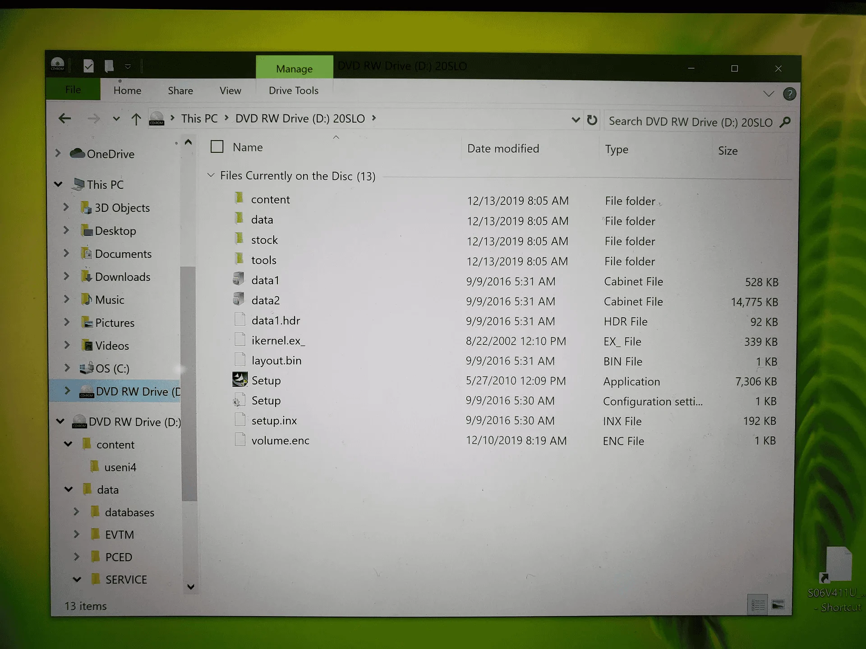Viewport: 866px width, 649px height.
Task: Open the View ribbon tab
Action: (x=230, y=91)
